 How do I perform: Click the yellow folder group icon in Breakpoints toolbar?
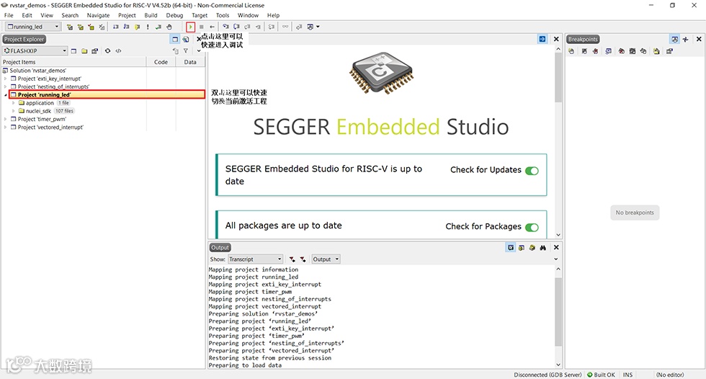point(656,51)
